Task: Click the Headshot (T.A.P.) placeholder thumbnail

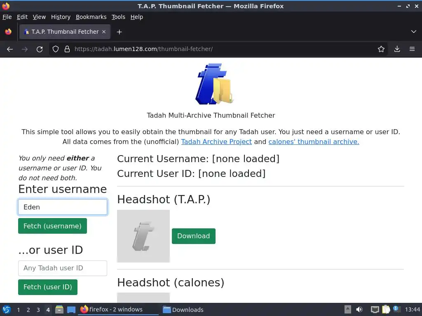Action: [x=143, y=236]
